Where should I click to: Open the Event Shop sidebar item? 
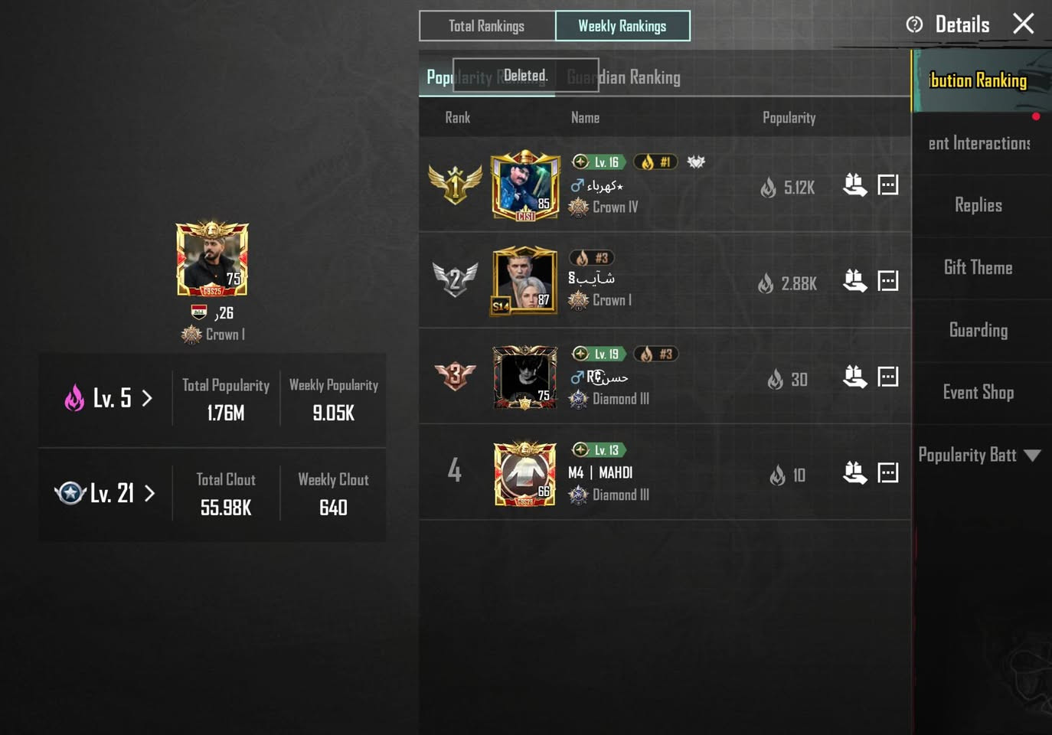click(x=978, y=393)
